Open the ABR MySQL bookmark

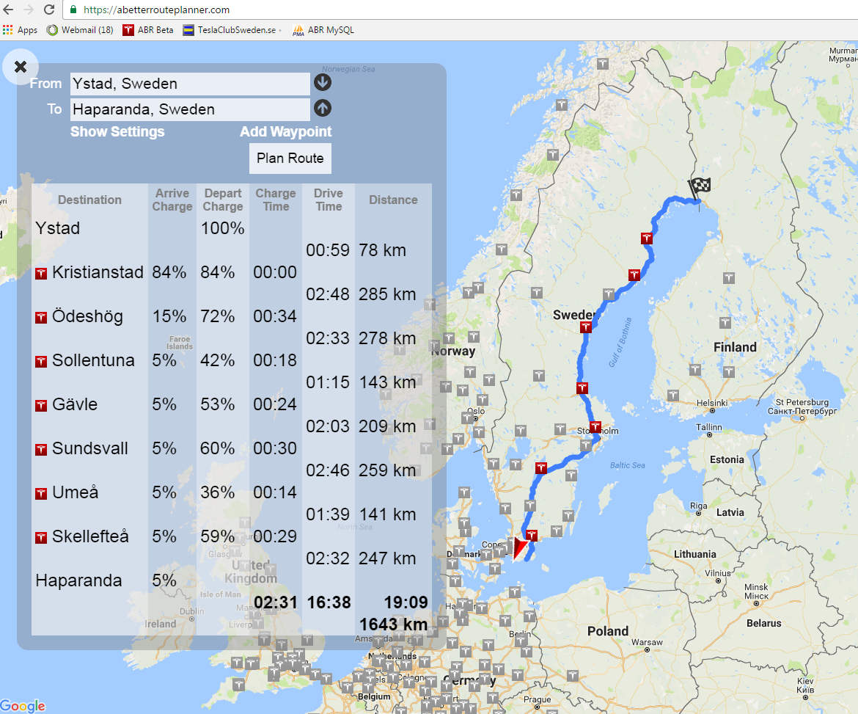(x=323, y=29)
